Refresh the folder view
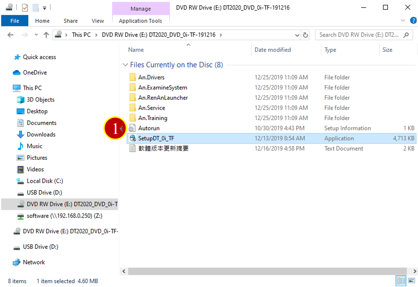The width and height of the screenshot is (418, 287). [305, 35]
